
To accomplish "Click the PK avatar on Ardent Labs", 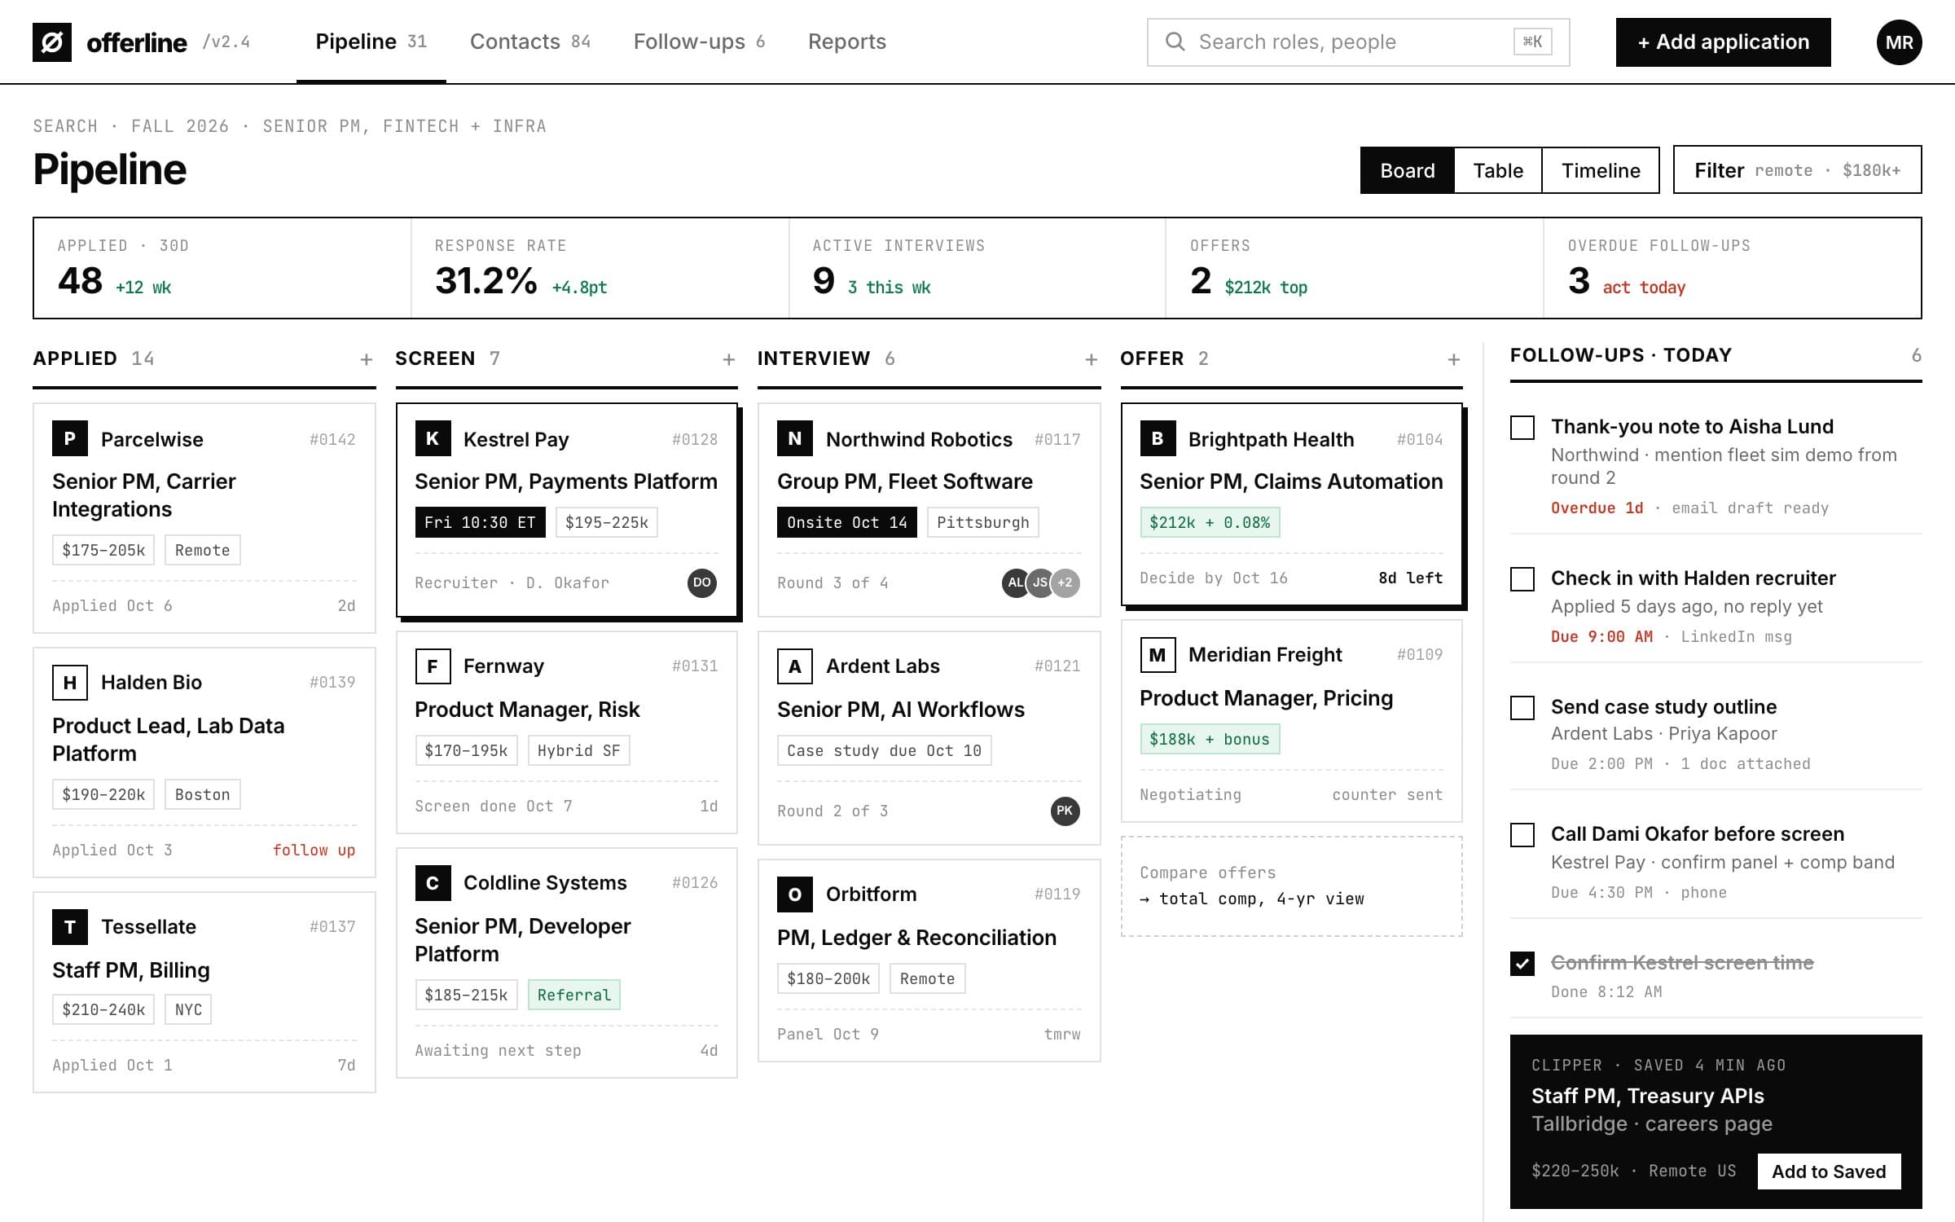I will (x=1065, y=811).
